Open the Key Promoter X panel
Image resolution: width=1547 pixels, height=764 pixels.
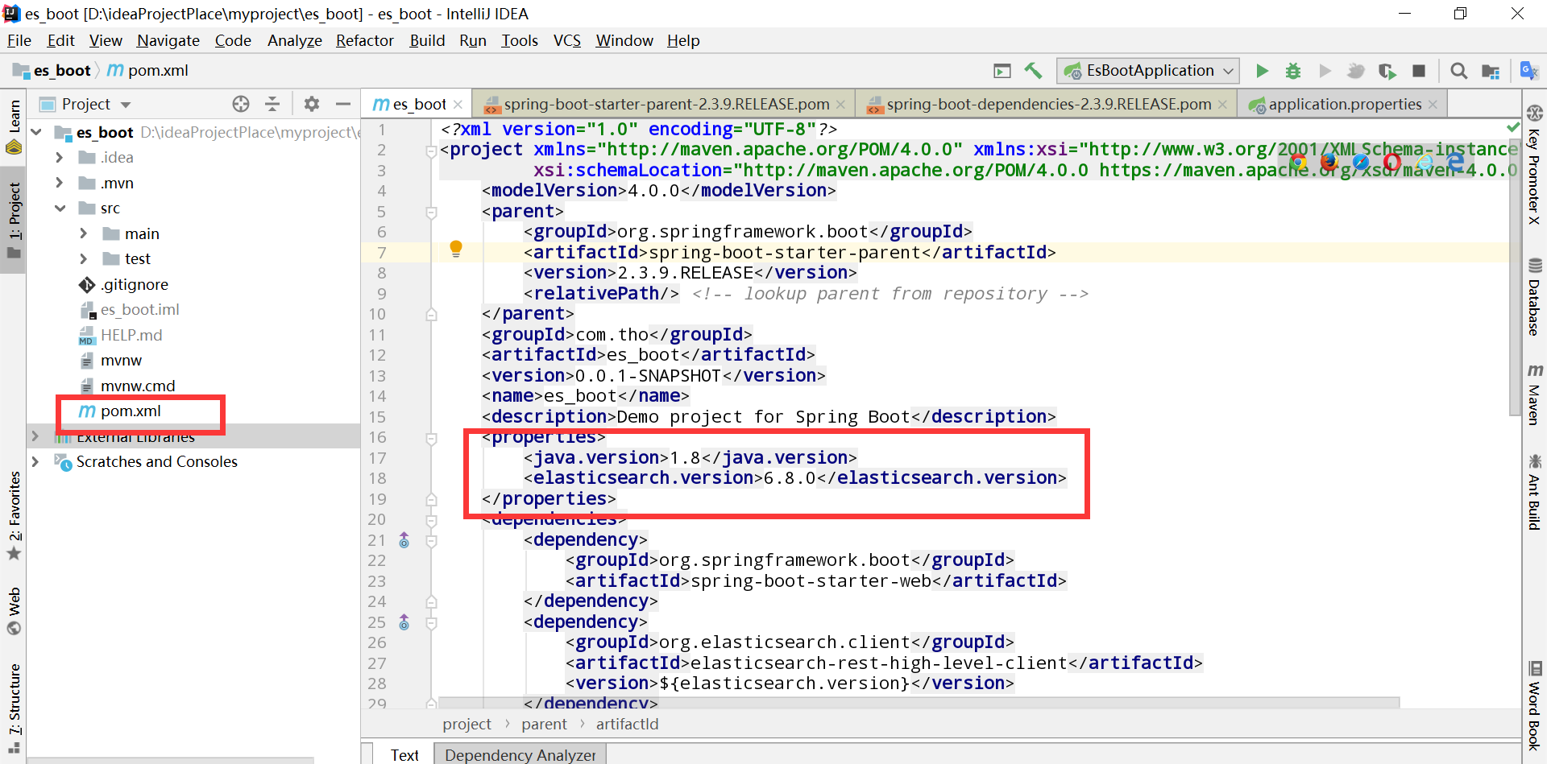pos(1536,177)
